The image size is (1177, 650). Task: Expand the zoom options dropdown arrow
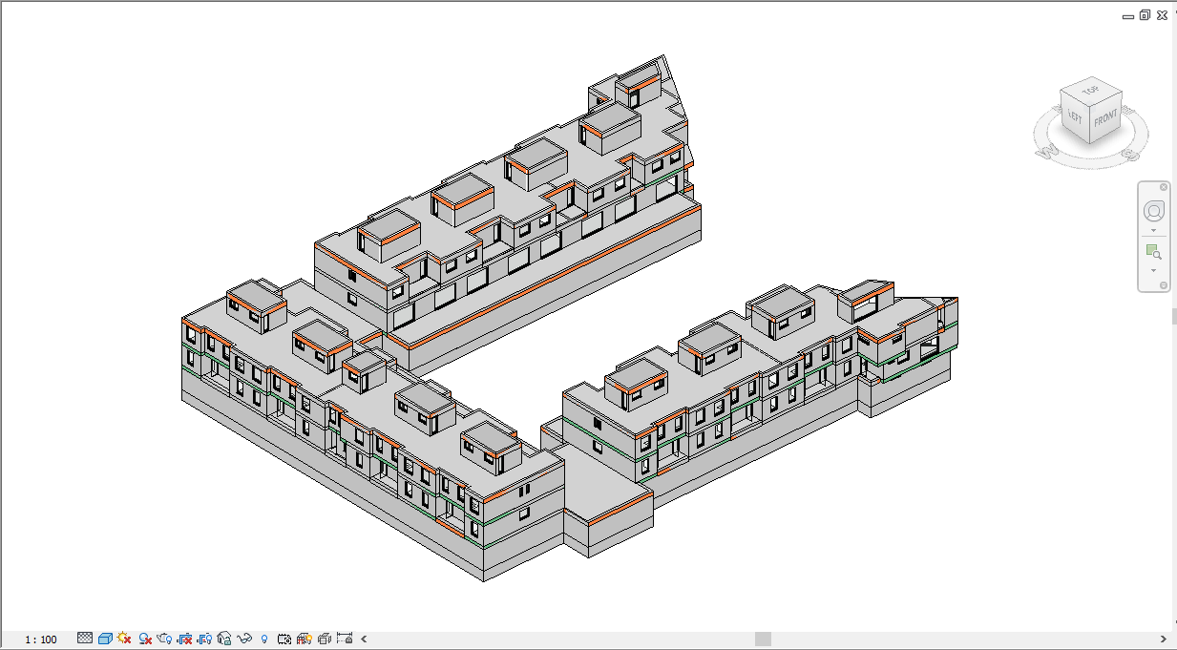tap(1154, 271)
